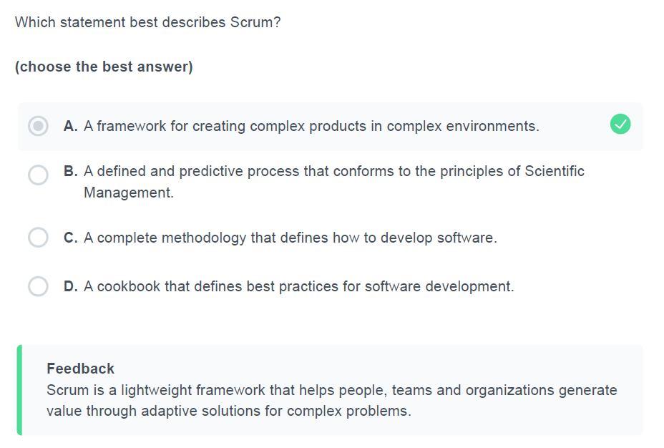The image size is (664, 448).
Task: Click the bold 'C.' option letter
Action: [71, 238]
